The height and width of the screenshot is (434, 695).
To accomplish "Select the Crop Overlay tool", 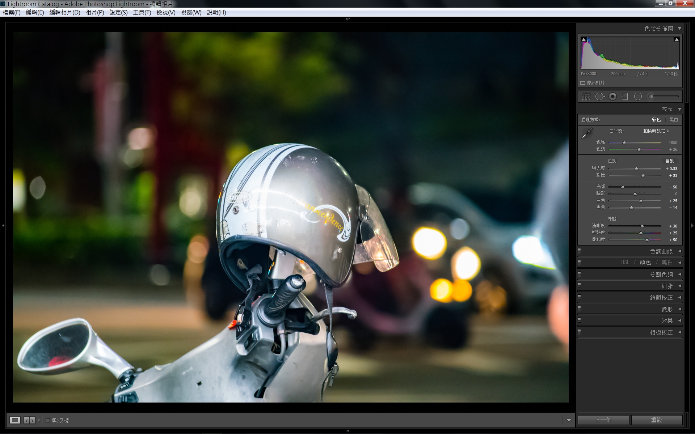I will [x=586, y=97].
